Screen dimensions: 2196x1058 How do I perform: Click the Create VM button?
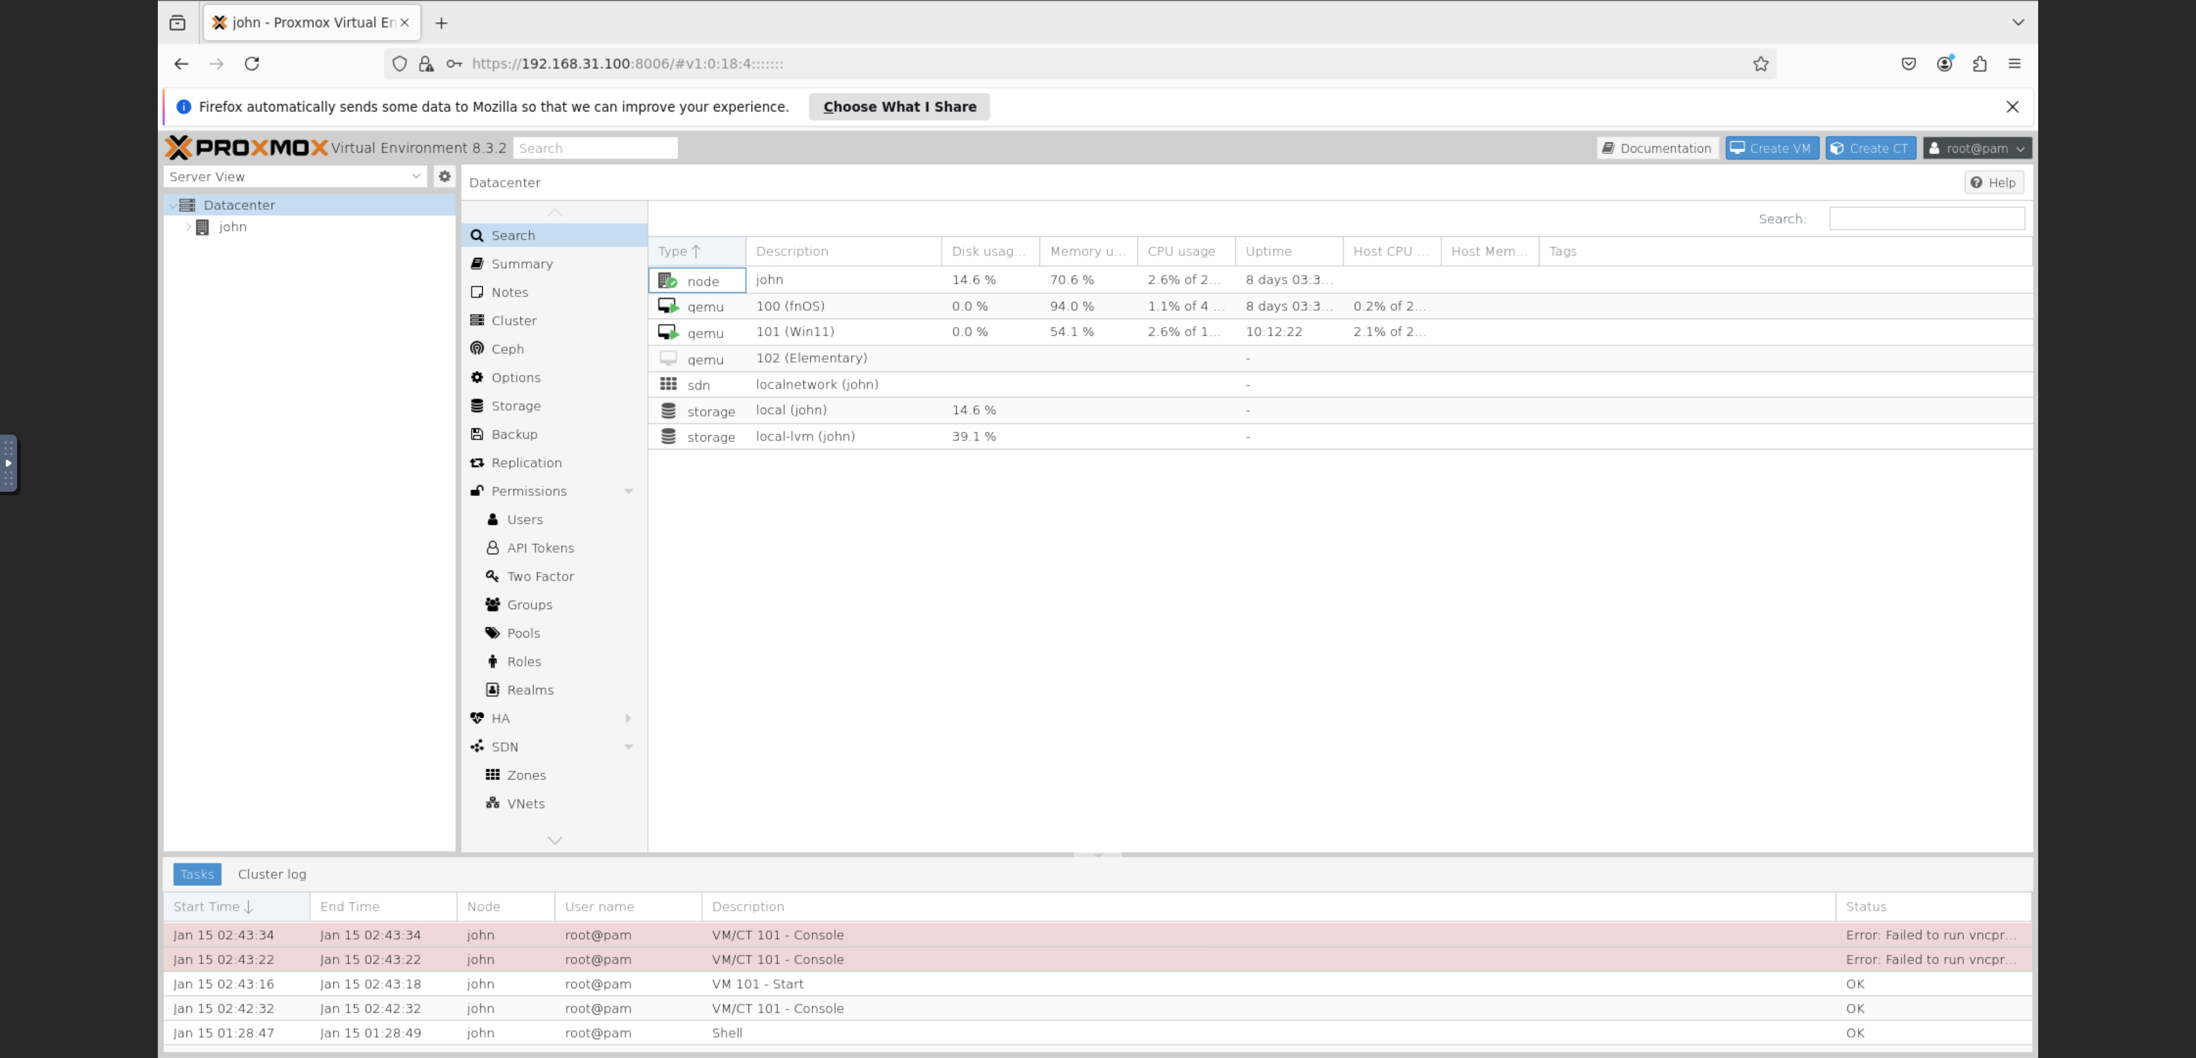pos(1772,148)
